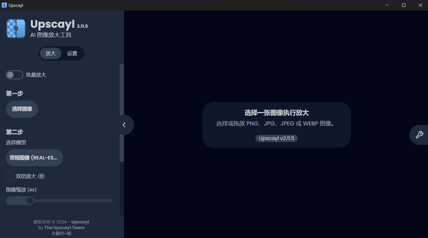Collapse the sidebar with the left chevron
428x238 pixels.
click(x=125, y=125)
